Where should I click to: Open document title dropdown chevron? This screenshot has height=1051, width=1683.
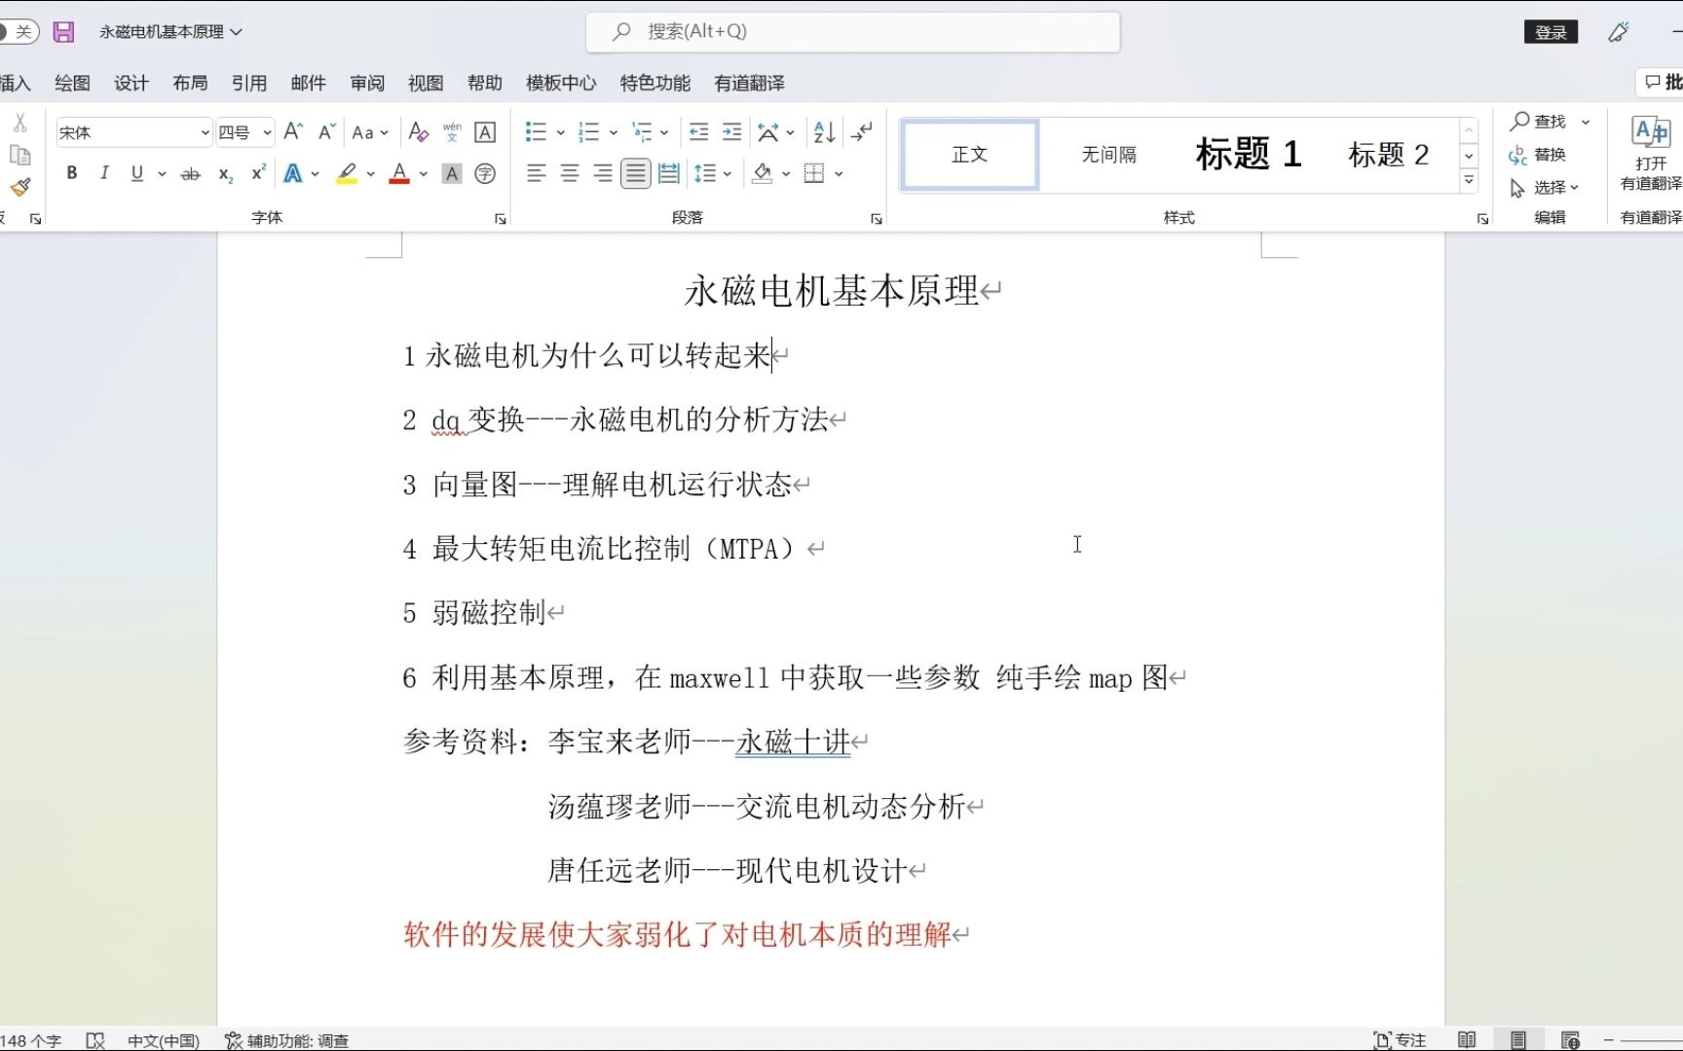tap(236, 32)
